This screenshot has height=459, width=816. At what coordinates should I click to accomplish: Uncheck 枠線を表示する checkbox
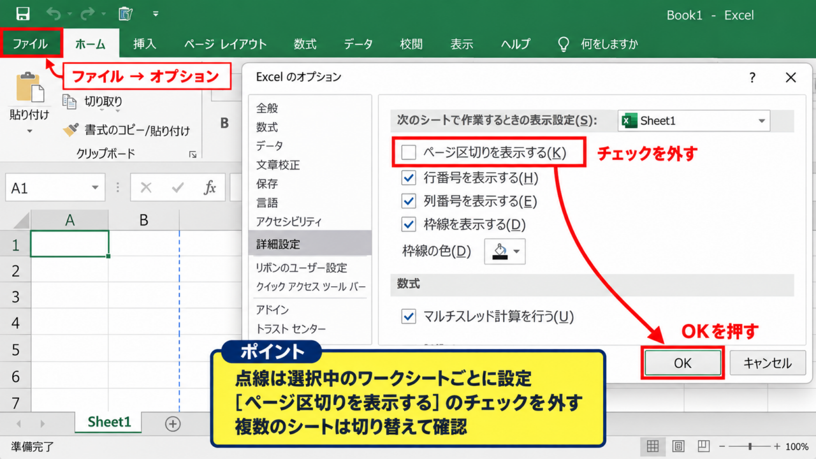(409, 224)
